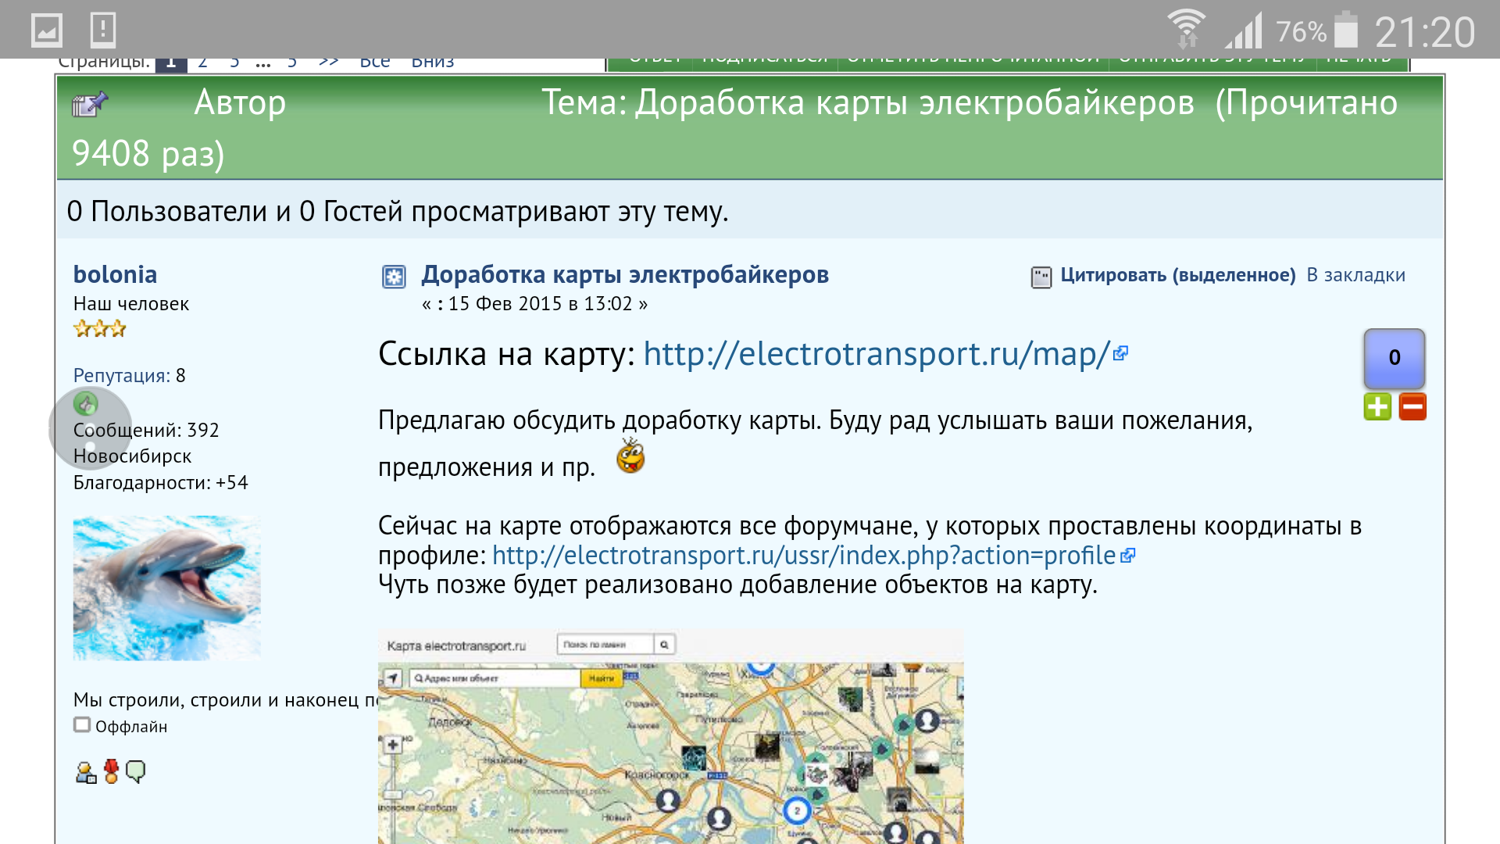Click the quote icon next to Цитировать
Screen dimensions: 1500x844
[1041, 277]
